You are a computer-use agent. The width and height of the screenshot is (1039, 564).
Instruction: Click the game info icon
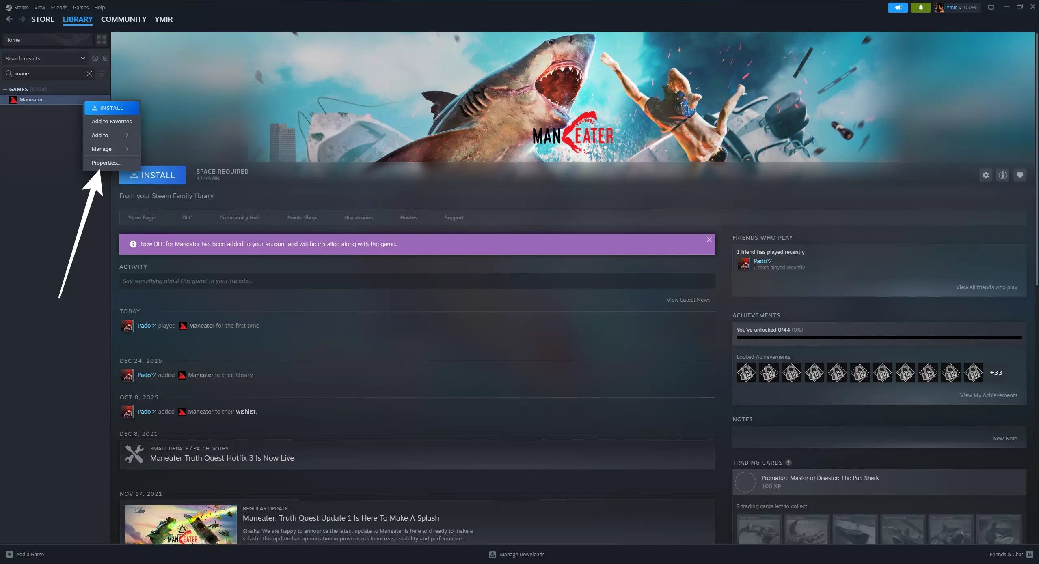tap(1002, 175)
